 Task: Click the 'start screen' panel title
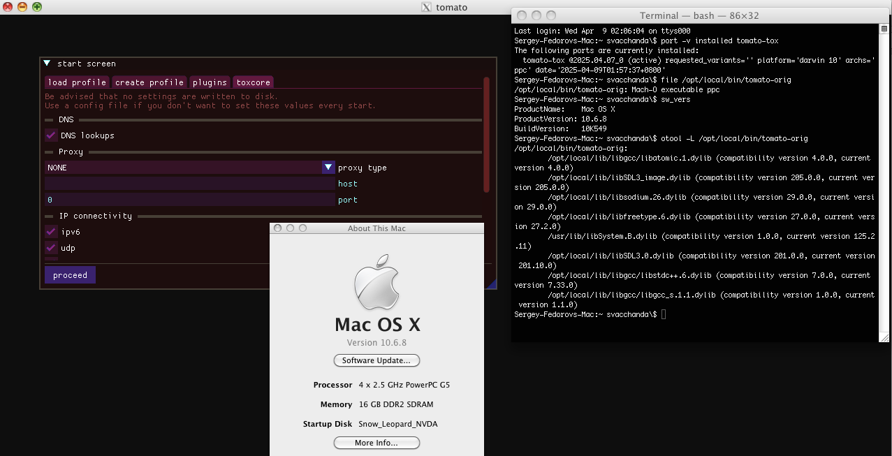(x=87, y=64)
